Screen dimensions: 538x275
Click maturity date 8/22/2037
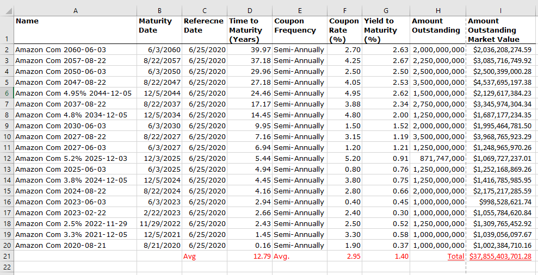159,104
